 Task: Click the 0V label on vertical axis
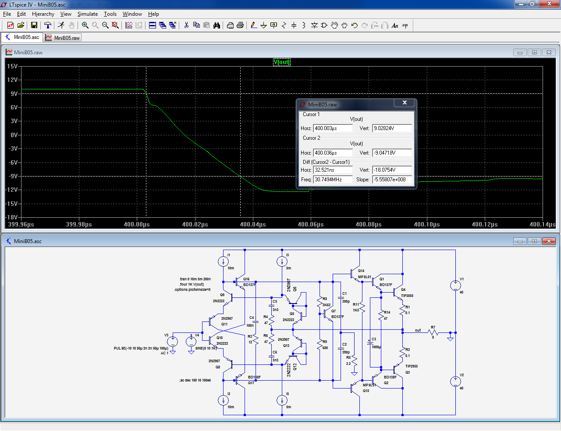[14, 135]
